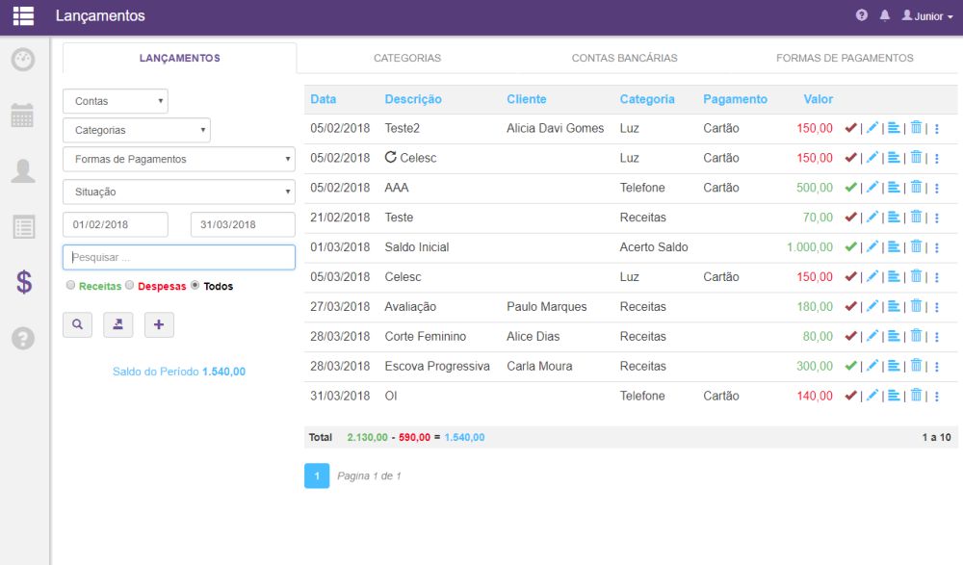Image resolution: width=963 pixels, height=565 pixels.
Task: Open more options for Teste2 row
Action: point(937,129)
